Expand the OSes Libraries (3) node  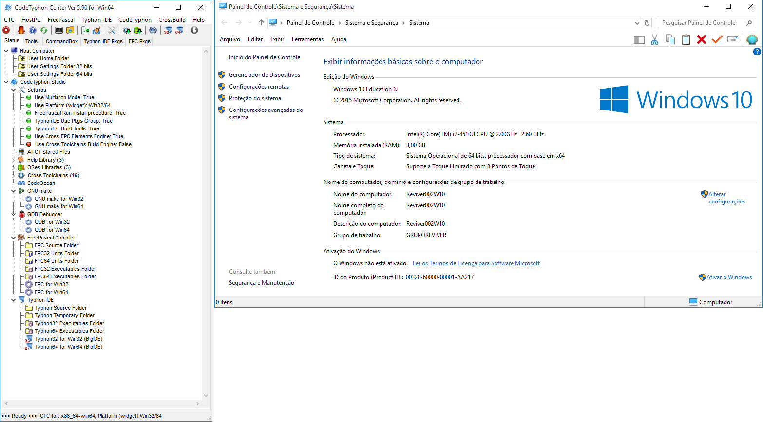[13, 167]
